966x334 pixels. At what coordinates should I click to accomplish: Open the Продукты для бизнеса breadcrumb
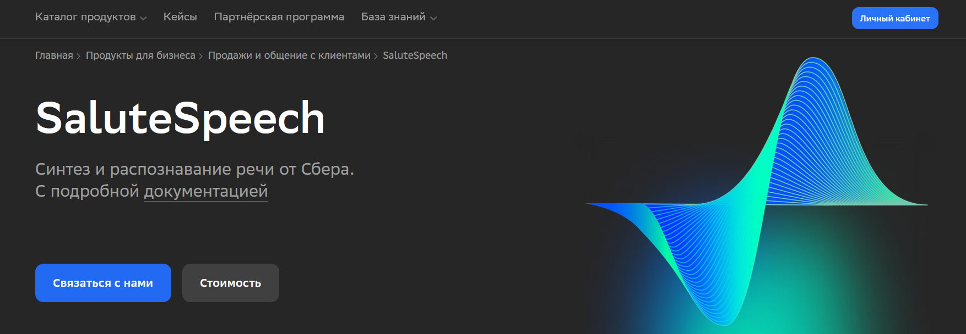(x=140, y=55)
